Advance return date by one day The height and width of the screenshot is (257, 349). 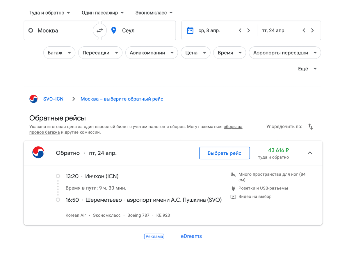313,30
